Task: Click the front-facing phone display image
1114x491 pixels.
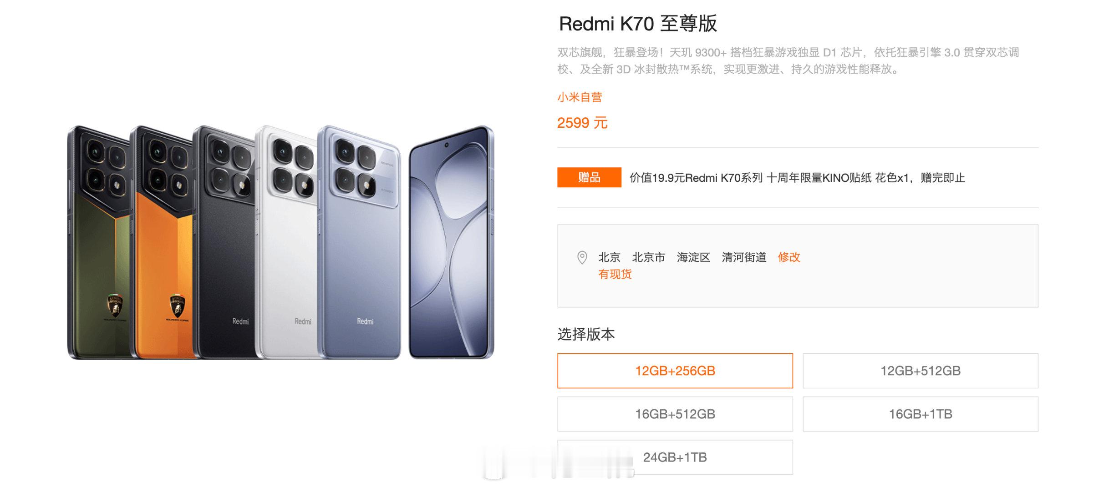Action: click(451, 242)
